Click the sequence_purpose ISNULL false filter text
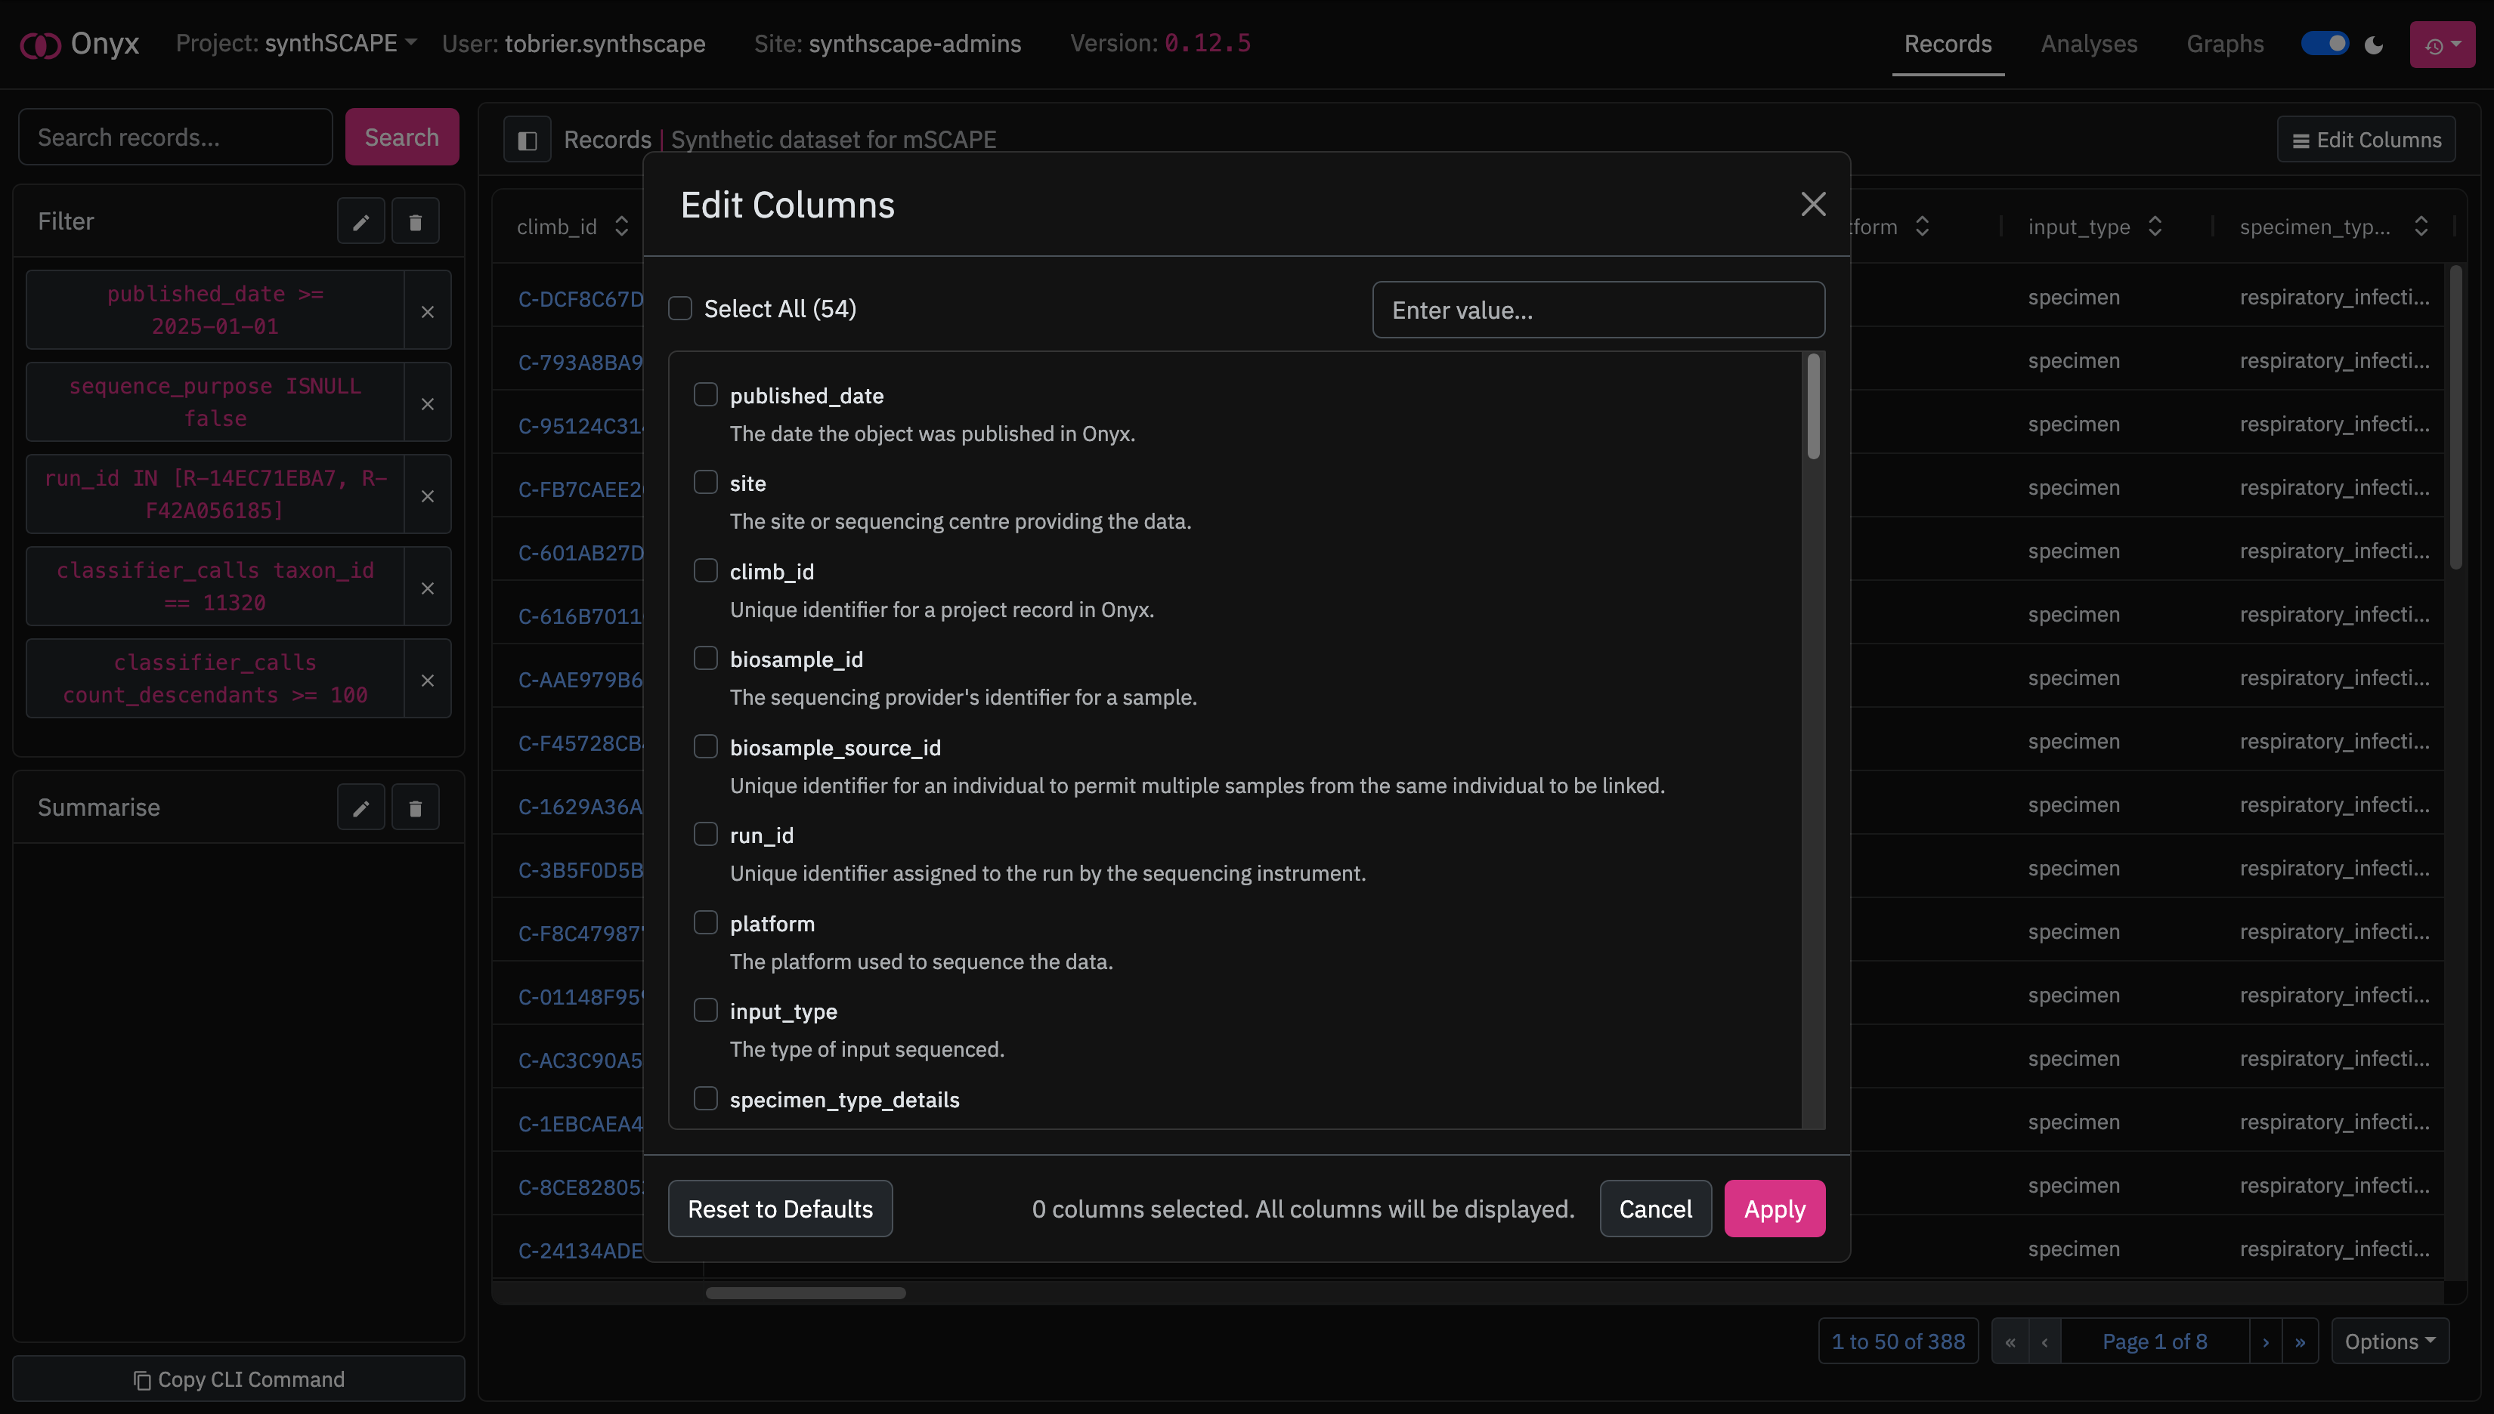 pyautogui.click(x=215, y=402)
